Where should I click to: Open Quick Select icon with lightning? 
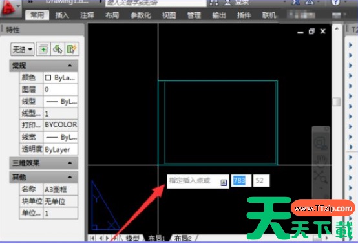[72, 49]
